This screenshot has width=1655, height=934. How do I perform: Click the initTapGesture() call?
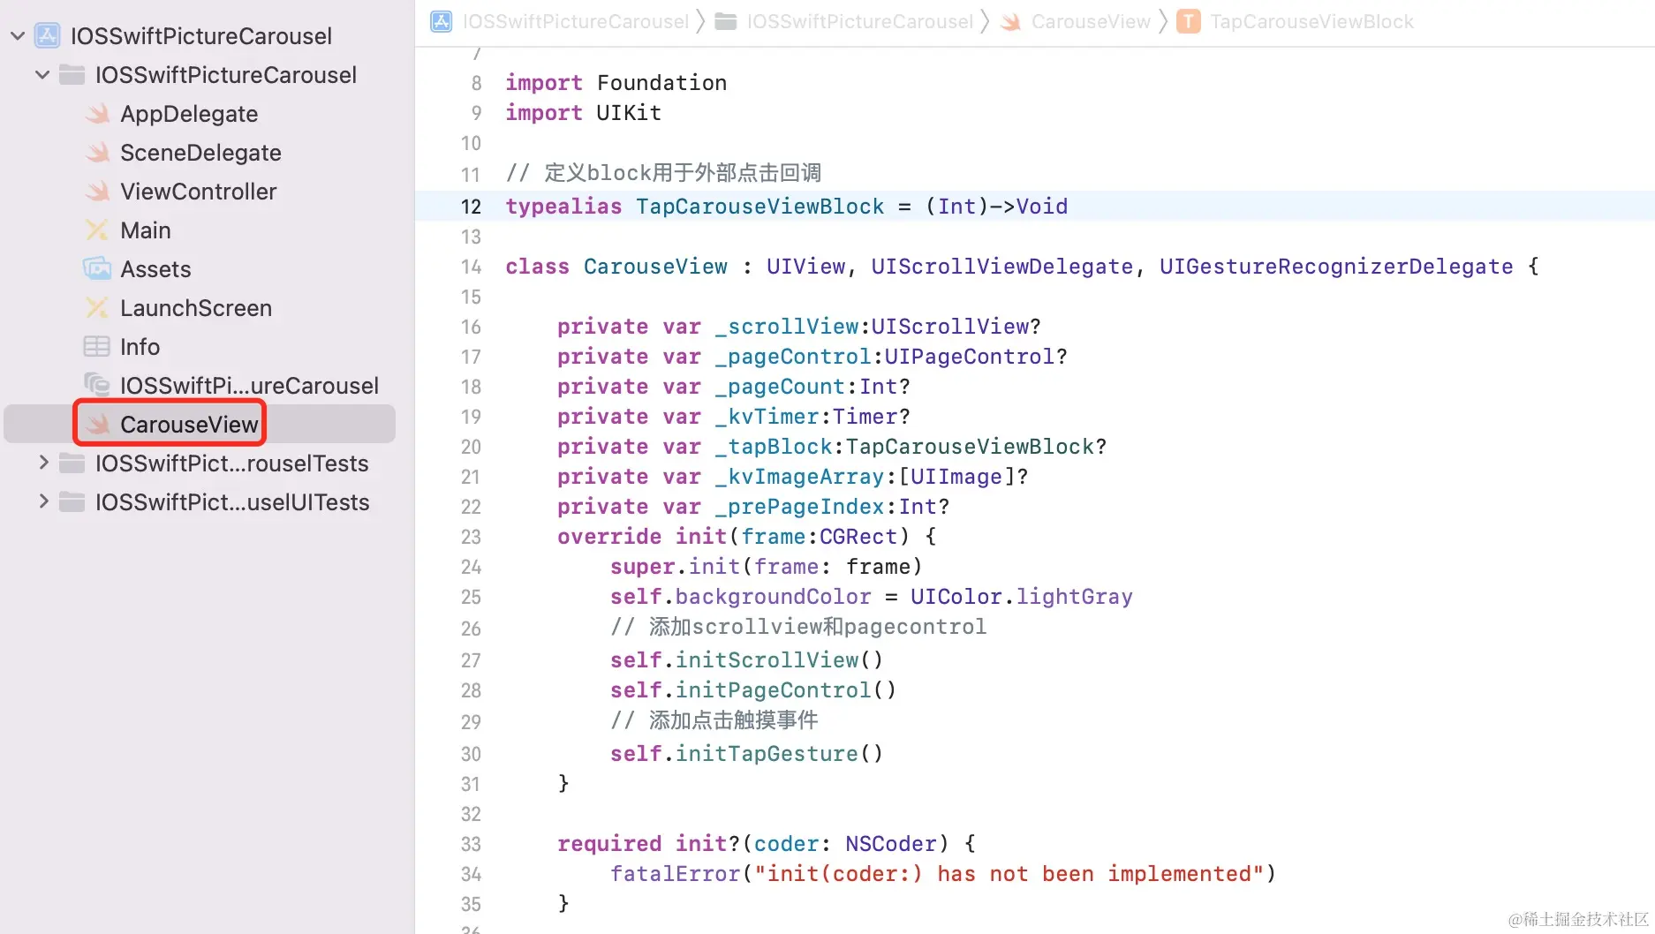point(780,754)
